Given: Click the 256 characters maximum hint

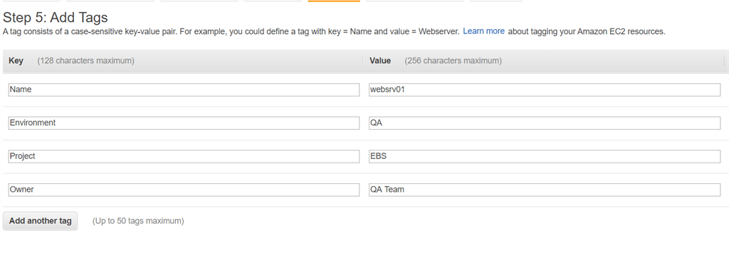Looking at the screenshot, I should pos(453,61).
